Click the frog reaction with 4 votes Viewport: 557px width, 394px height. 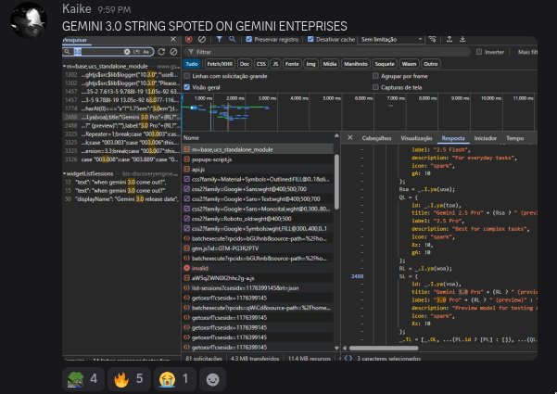click(83, 379)
